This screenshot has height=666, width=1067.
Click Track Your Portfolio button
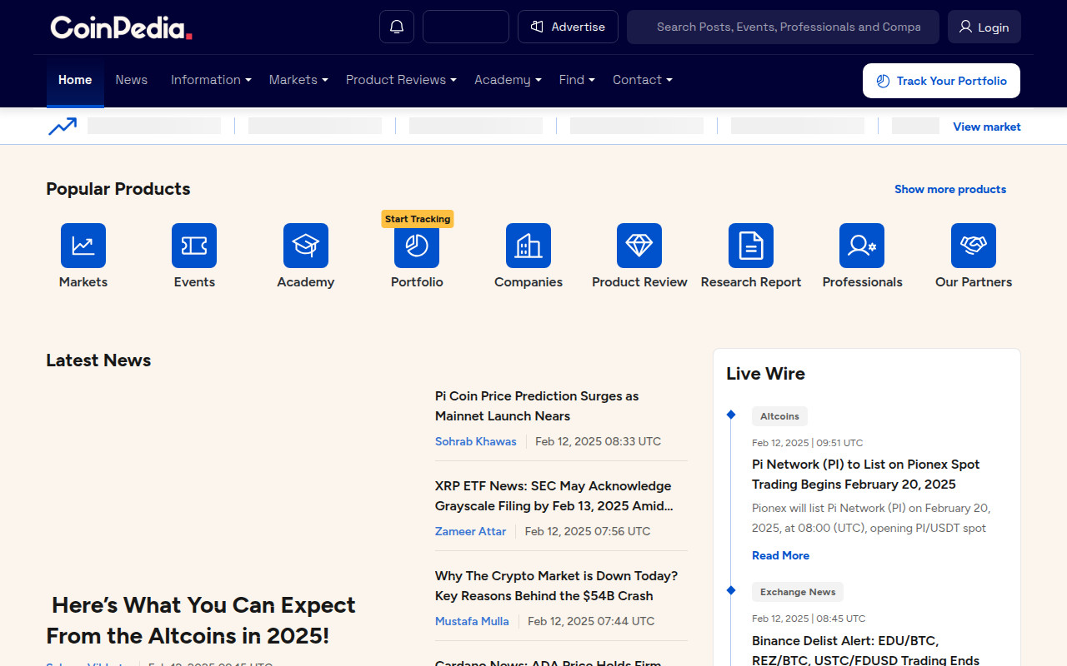[941, 81]
